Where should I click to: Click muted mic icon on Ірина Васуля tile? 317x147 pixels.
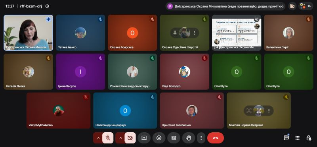pos(100,58)
